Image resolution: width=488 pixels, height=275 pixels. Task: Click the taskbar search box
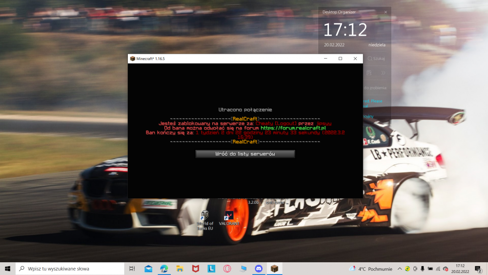coord(69,269)
